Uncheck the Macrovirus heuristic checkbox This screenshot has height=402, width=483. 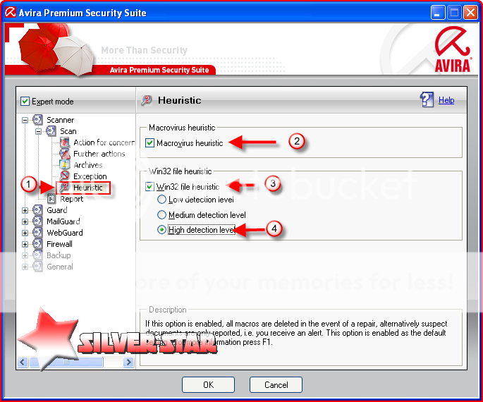(x=149, y=143)
